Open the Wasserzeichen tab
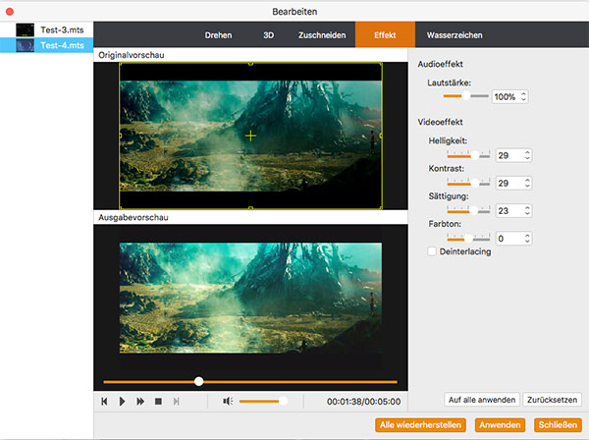This screenshot has height=440, width=589. tap(455, 35)
